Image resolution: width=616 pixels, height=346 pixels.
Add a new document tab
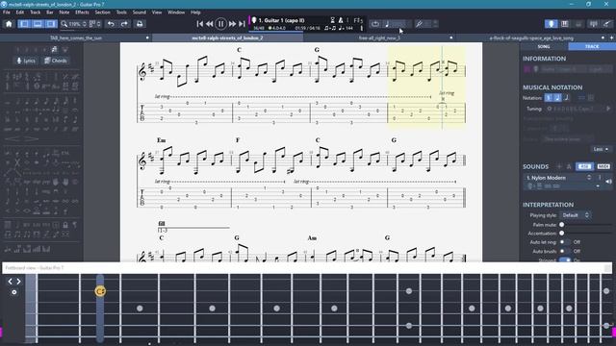(x=612, y=37)
